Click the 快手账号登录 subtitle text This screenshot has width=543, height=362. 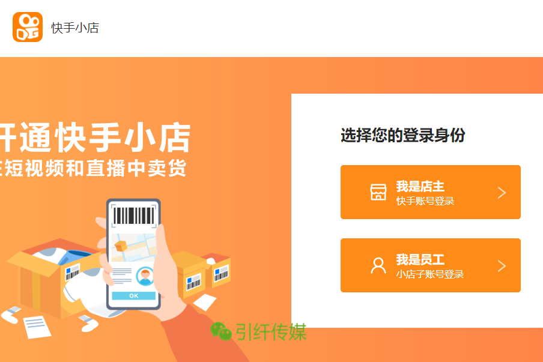pos(425,201)
